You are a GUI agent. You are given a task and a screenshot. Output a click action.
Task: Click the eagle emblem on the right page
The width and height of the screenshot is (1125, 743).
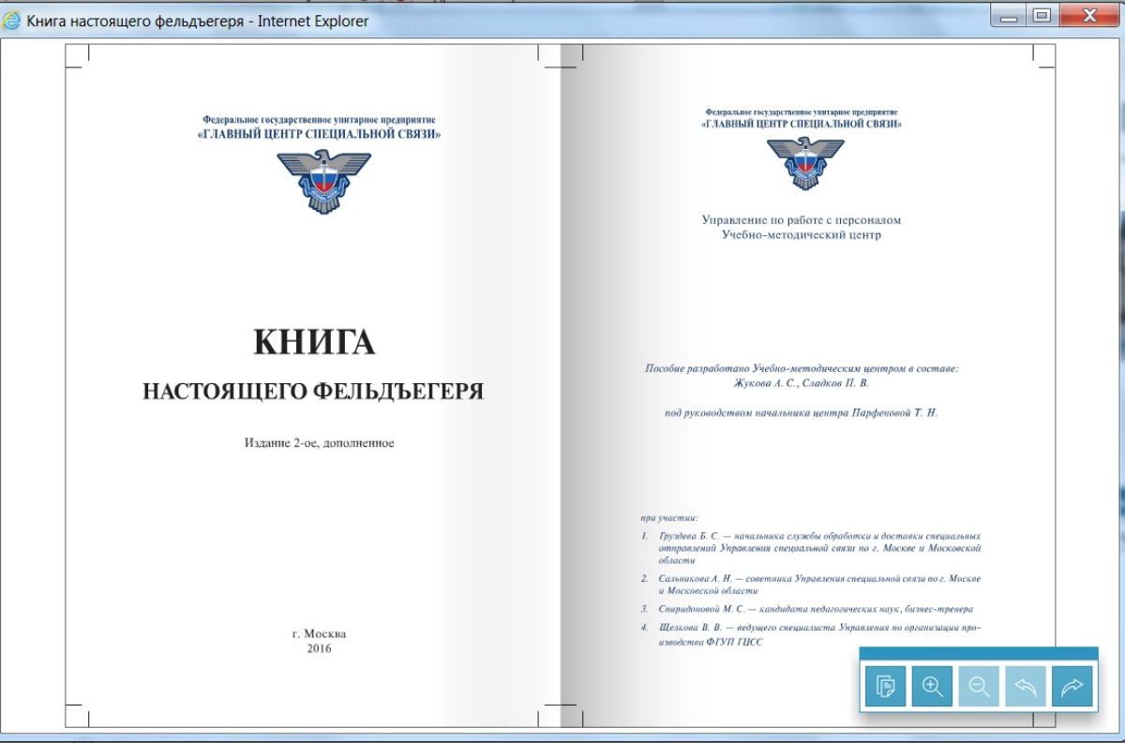804,163
